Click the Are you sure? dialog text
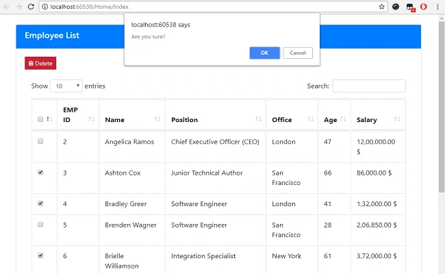Viewport: 445px width, 274px height. tap(148, 36)
